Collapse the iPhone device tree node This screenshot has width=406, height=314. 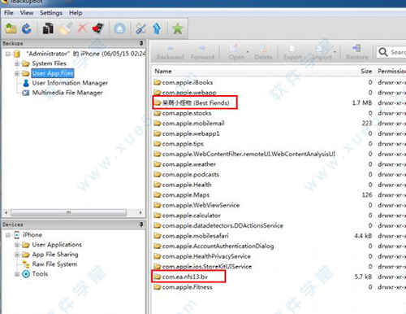[x=8, y=235]
